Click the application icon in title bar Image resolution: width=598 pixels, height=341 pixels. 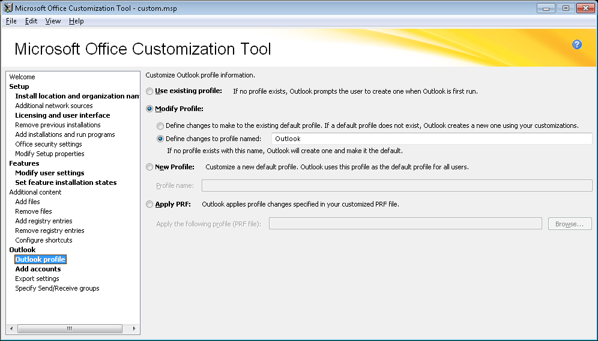[x=8, y=8]
